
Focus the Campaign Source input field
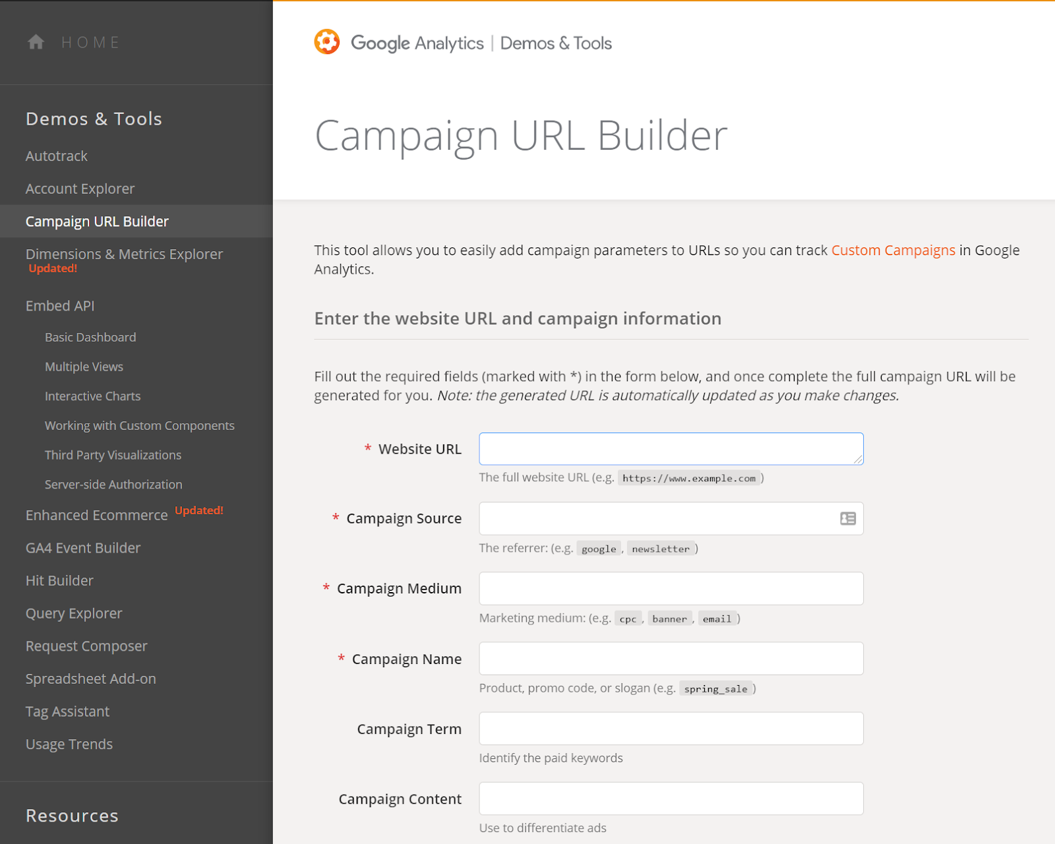pos(671,519)
